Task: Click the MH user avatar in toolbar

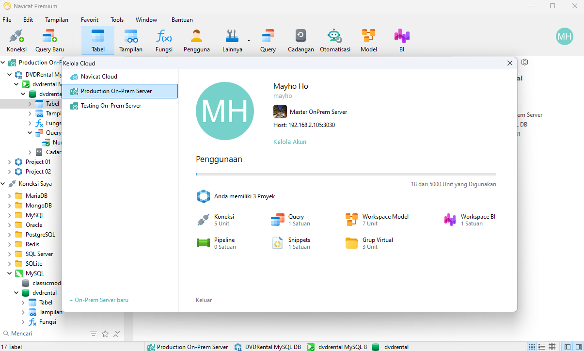Action: tap(565, 36)
